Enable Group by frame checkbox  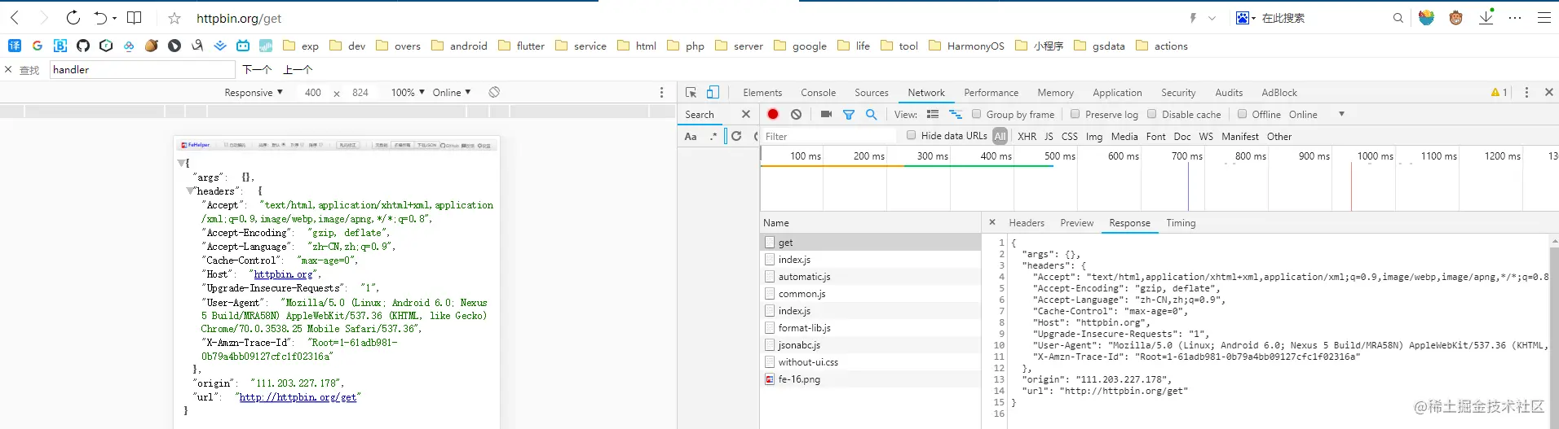coord(977,114)
